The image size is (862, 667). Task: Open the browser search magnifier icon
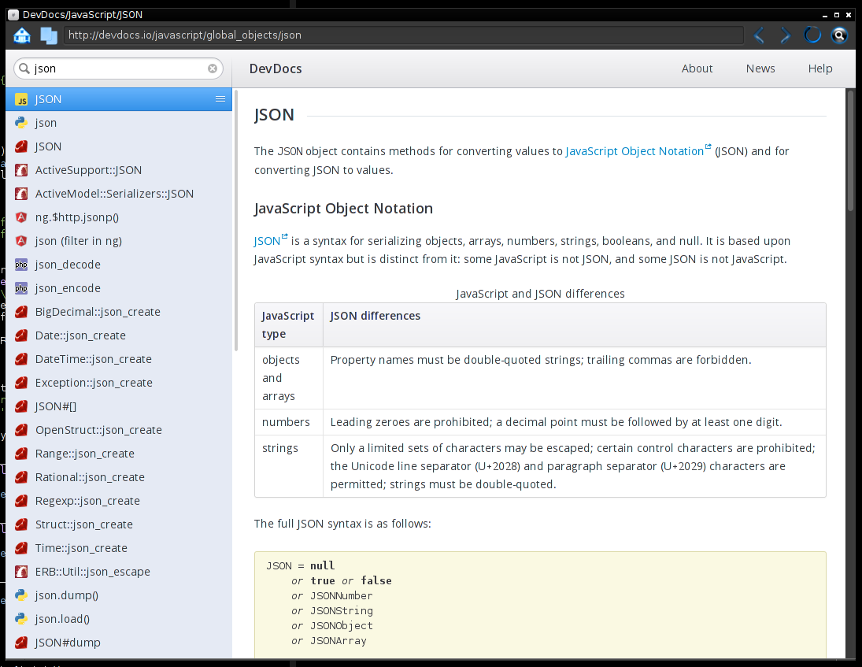tap(839, 35)
